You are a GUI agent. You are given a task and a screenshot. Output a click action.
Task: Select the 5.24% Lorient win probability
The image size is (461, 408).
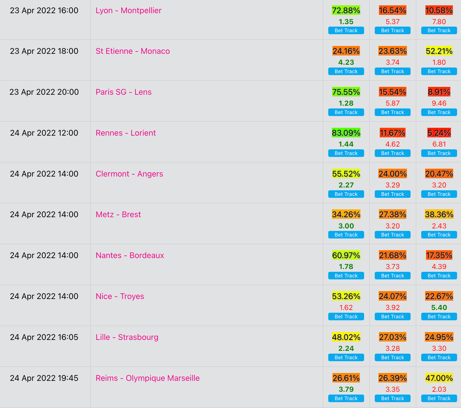439,133
